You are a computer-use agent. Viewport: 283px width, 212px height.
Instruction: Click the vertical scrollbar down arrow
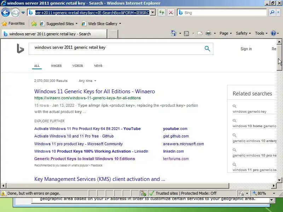279,180
